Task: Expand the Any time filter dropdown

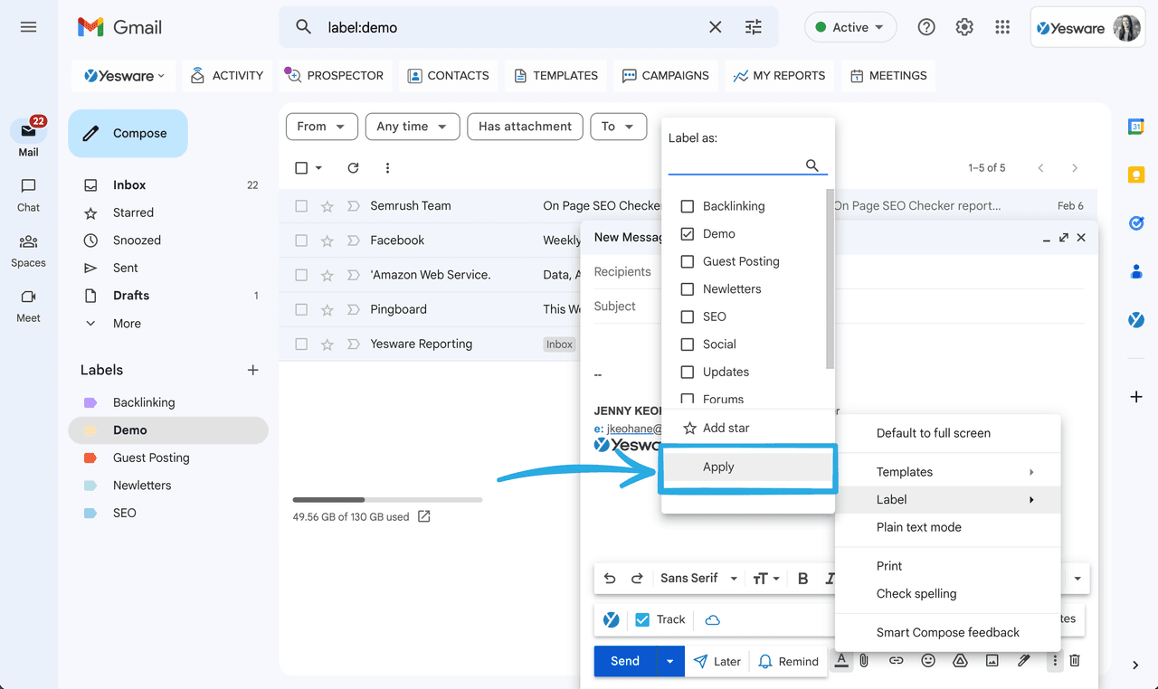Action: coord(413,127)
